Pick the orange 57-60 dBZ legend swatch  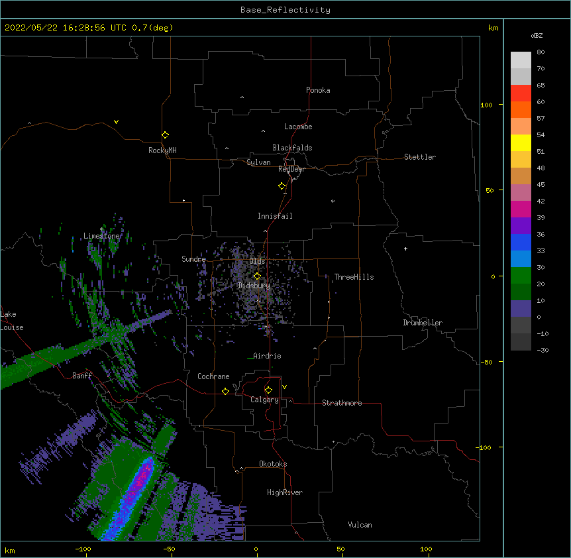point(521,109)
